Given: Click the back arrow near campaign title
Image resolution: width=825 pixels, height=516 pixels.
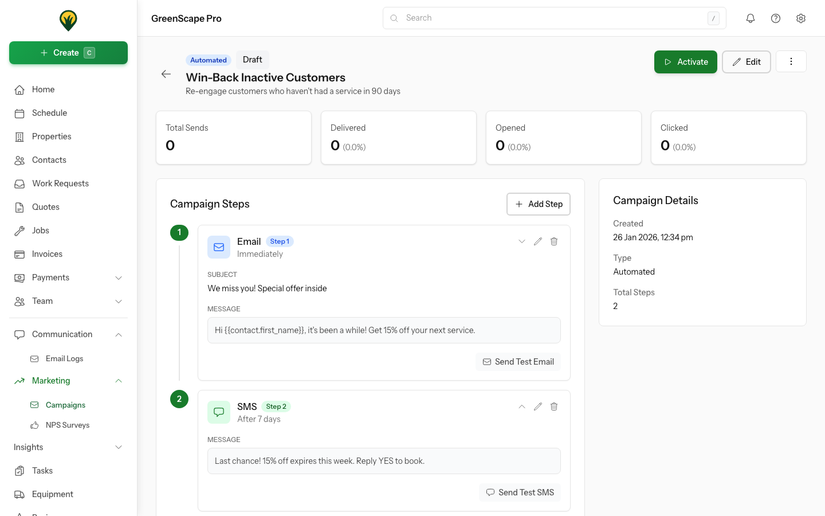Looking at the screenshot, I should (x=166, y=74).
